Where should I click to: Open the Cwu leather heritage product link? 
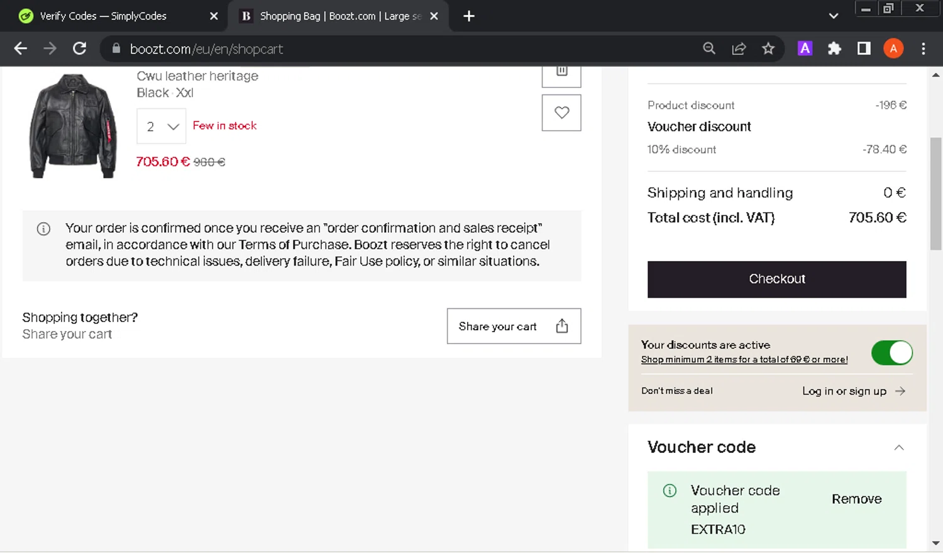point(197,76)
